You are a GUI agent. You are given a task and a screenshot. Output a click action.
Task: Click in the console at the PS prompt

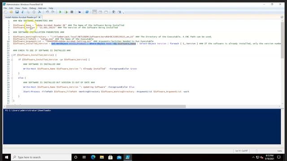coord(28,110)
